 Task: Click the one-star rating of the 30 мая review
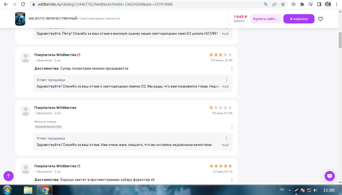(x=221, y=108)
